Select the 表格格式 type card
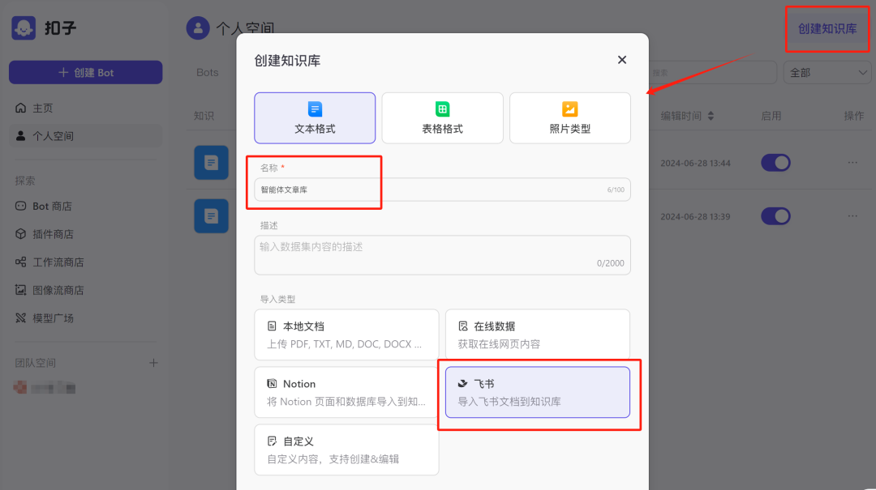The image size is (876, 490). click(x=443, y=117)
